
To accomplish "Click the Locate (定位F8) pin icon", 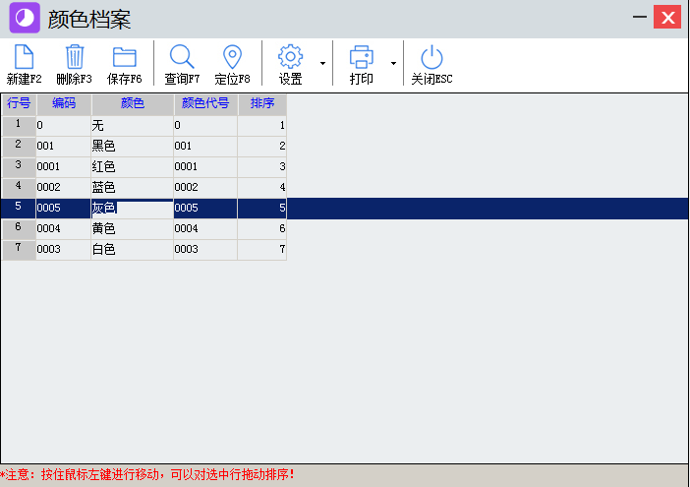I will 232,57.
